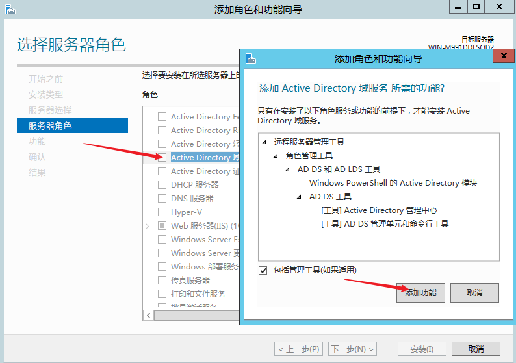This screenshot has height=363, width=516.
Task: Go to the 开始之前 wizard step
Action: coord(45,79)
